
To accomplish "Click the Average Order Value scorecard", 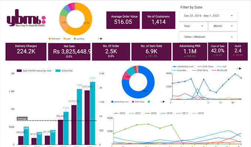I will tap(123, 20).
